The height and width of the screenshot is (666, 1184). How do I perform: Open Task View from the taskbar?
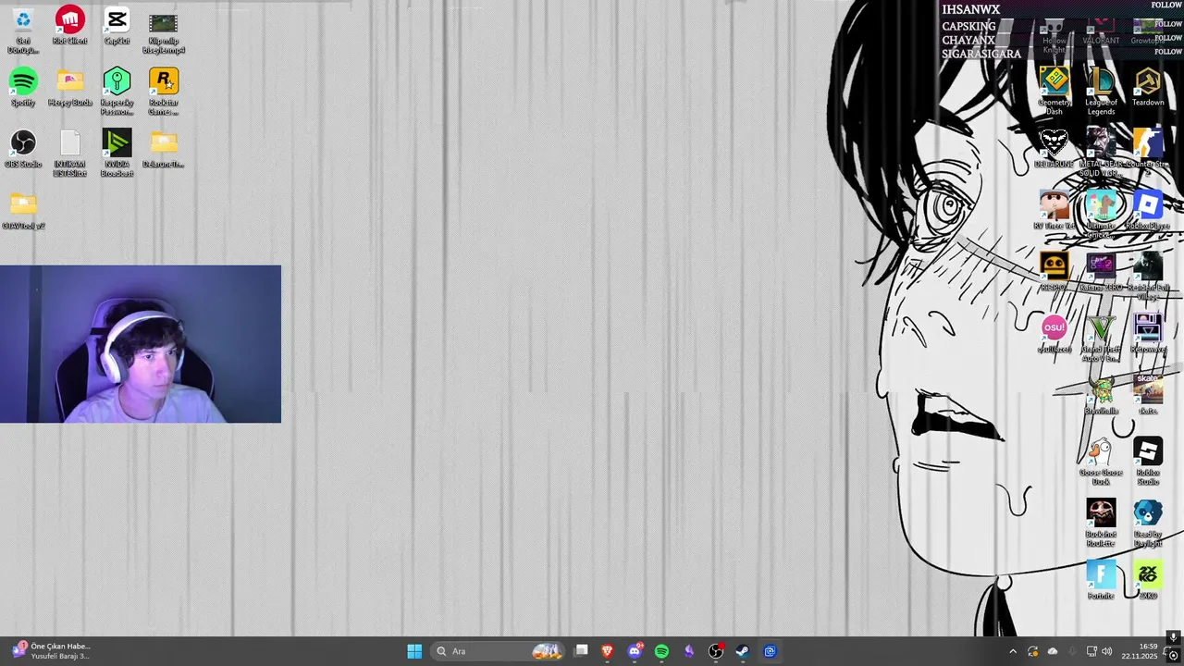tap(581, 651)
